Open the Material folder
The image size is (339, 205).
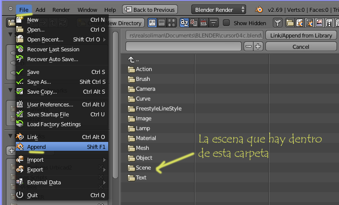tap(142, 138)
